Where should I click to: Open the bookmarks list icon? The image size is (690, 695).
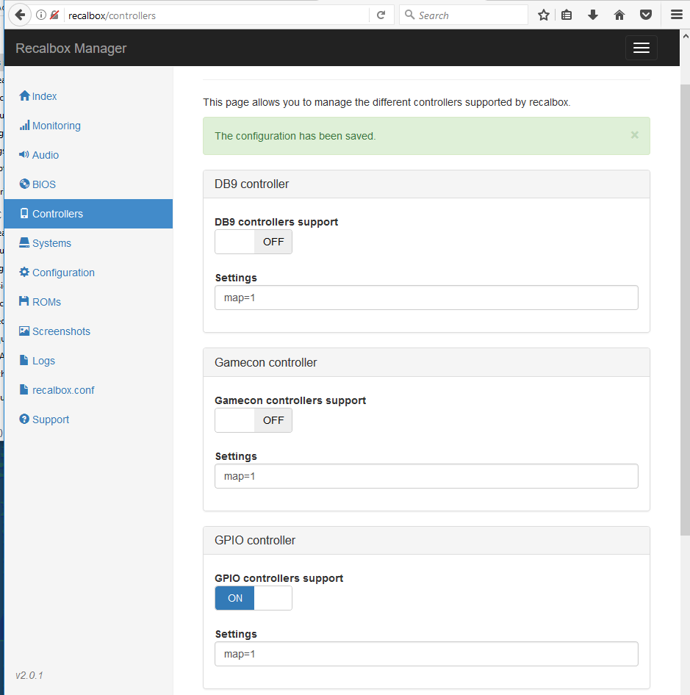tap(567, 15)
